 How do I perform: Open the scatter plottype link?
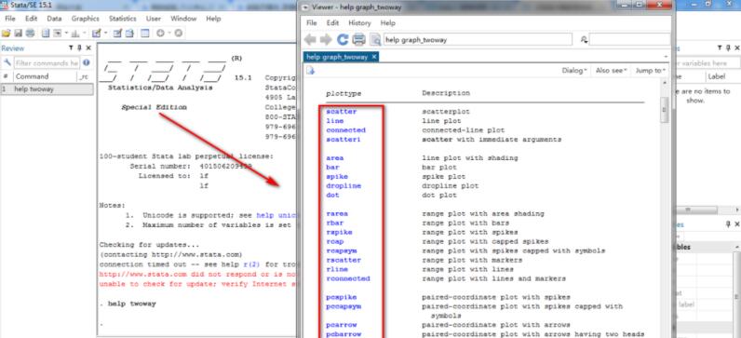click(342, 112)
